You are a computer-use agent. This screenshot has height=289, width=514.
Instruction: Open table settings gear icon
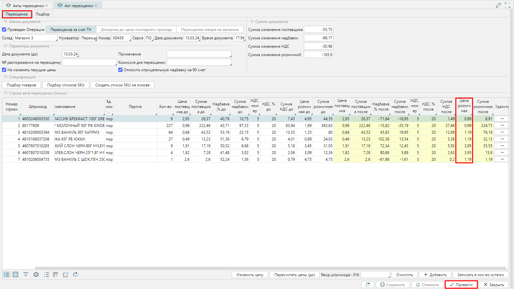point(36,275)
